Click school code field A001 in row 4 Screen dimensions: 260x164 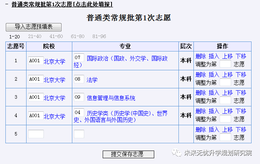click(36, 116)
